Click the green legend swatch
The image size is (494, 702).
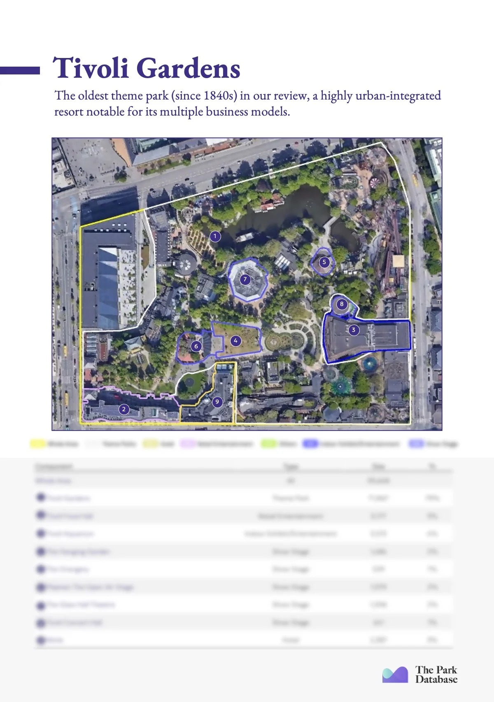268,444
